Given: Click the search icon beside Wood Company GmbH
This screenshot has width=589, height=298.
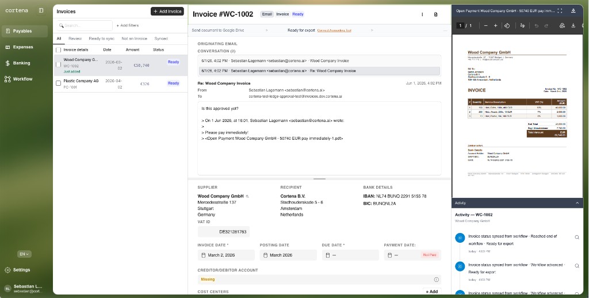Looking at the screenshot, I should coord(247,196).
